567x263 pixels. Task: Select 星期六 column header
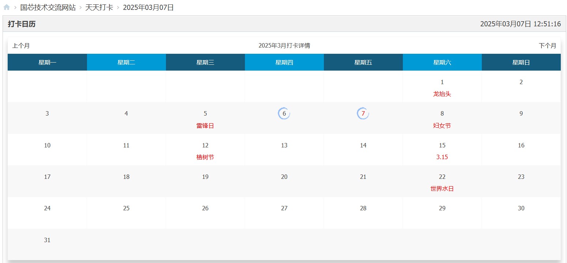[x=442, y=62]
